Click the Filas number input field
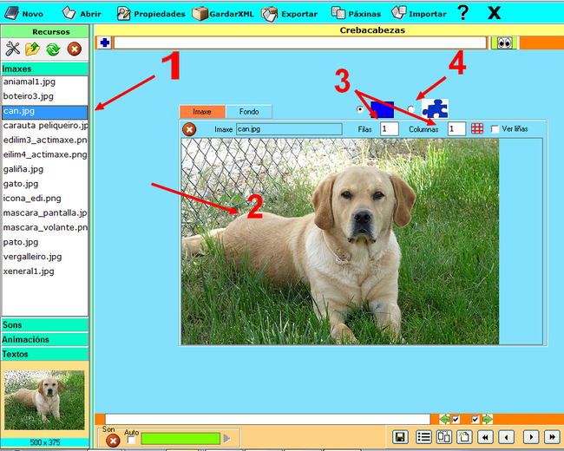Screen dimensions: 564x451 pyautogui.click(x=389, y=128)
